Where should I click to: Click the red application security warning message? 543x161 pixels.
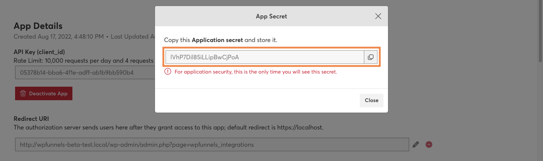[256, 72]
